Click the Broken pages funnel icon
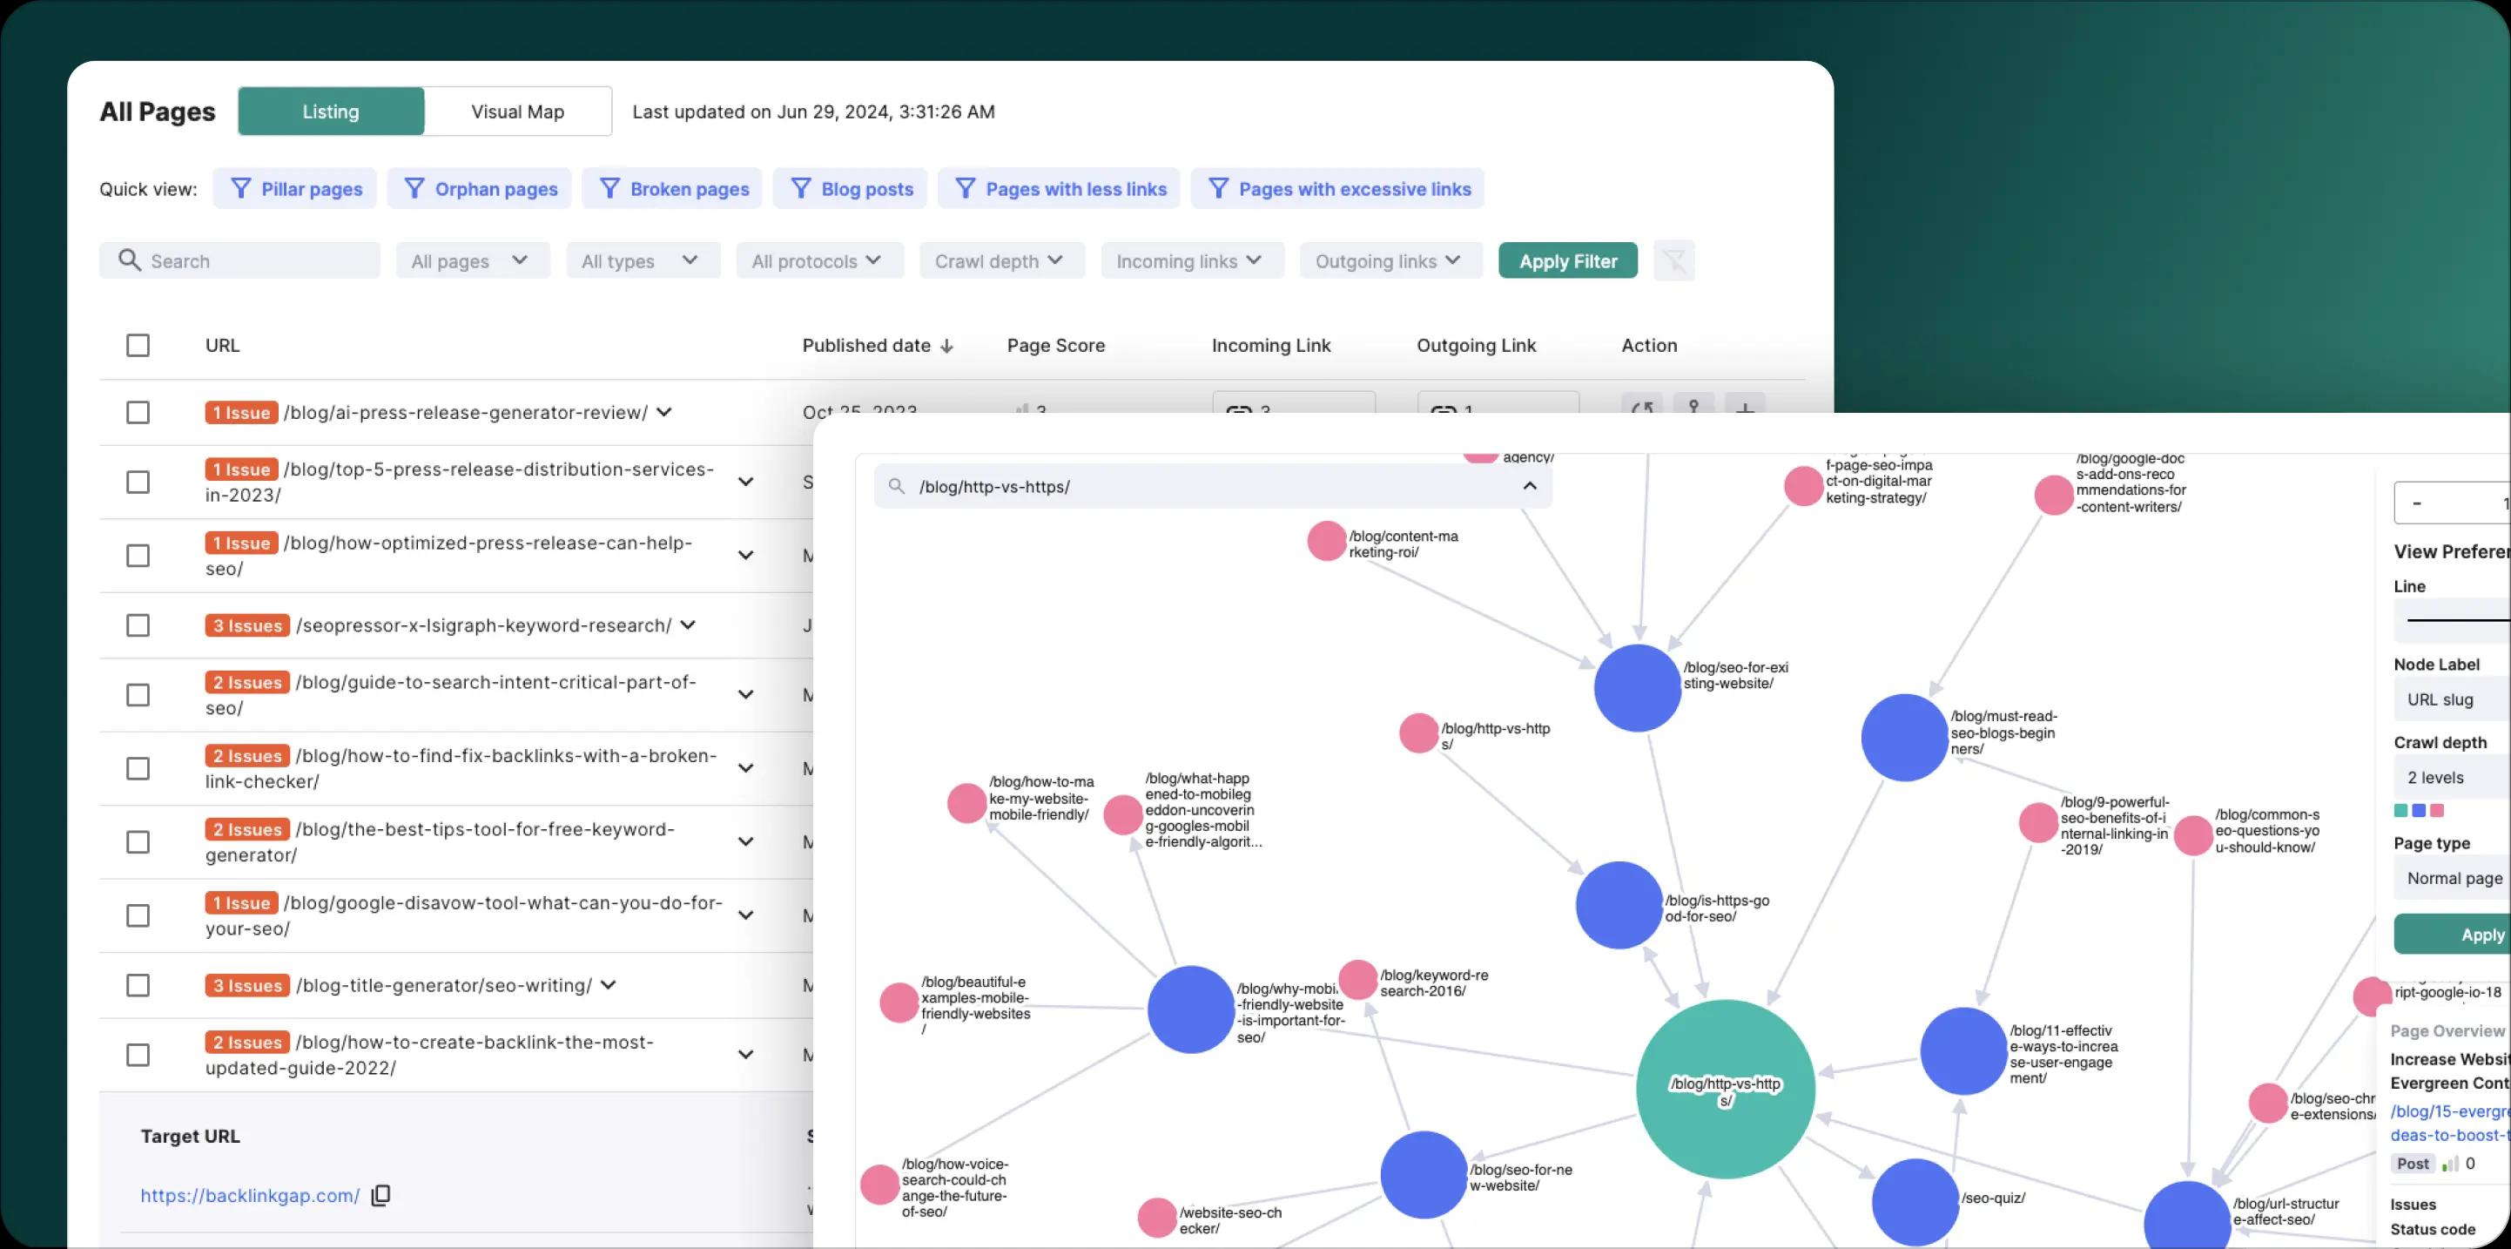 pos(609,188)
